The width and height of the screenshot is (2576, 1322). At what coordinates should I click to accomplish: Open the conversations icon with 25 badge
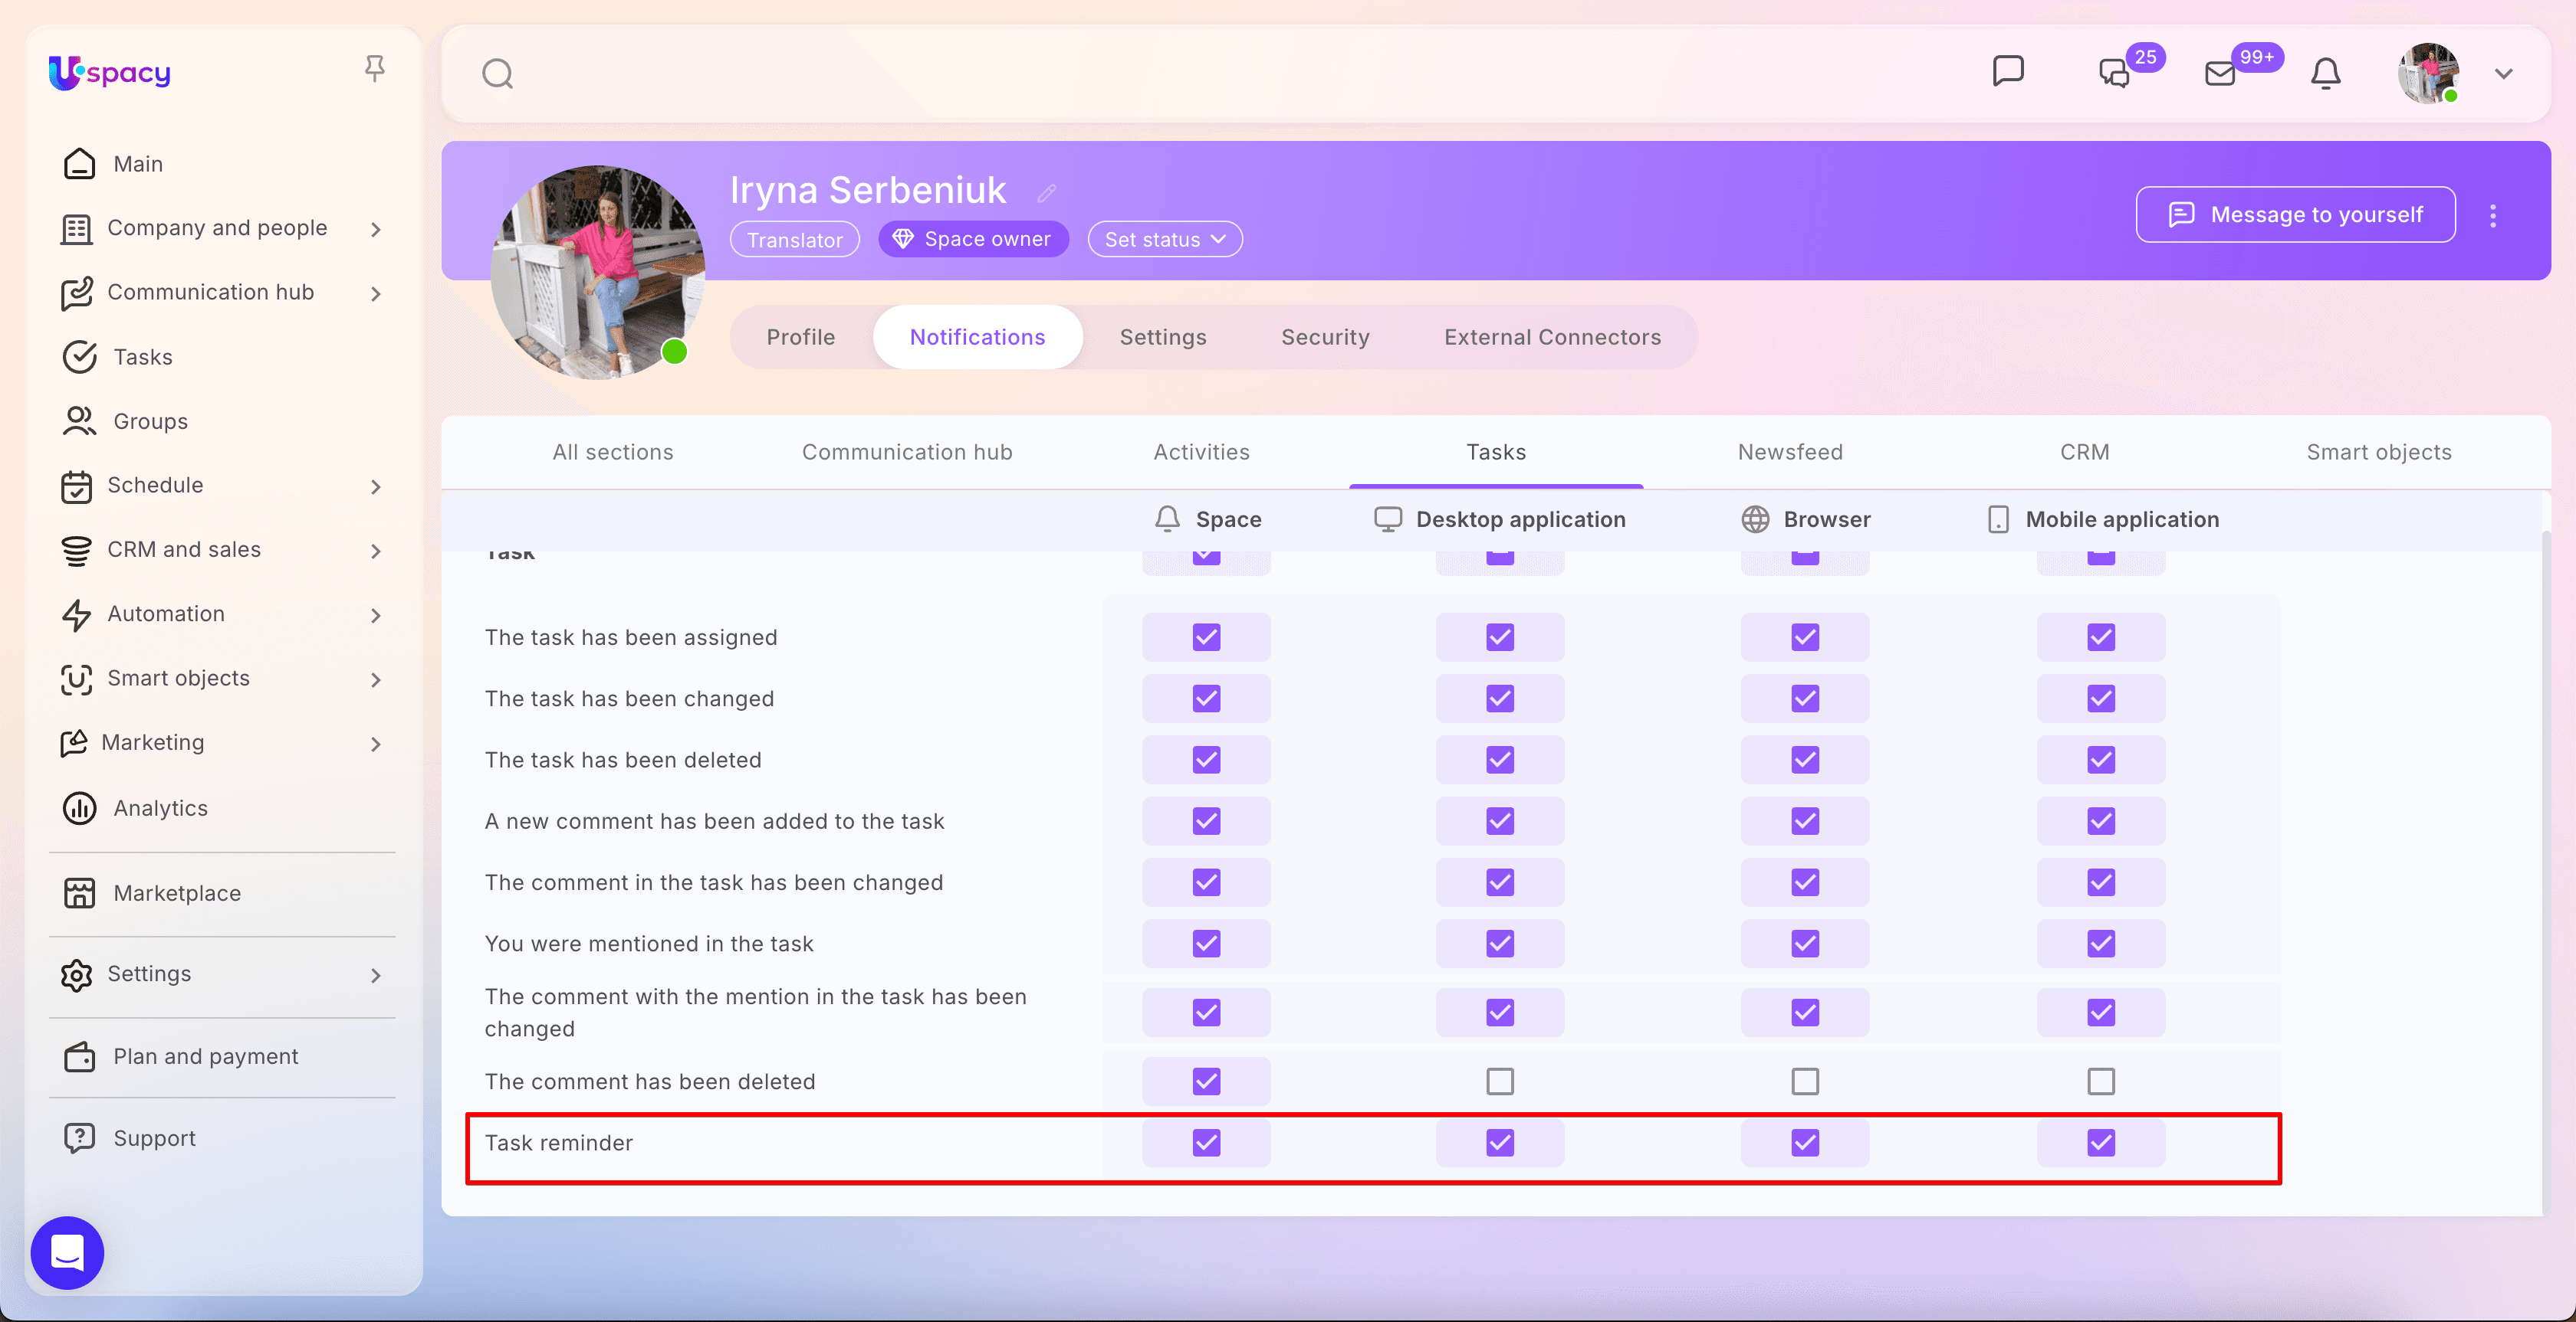pos(2114,73)
